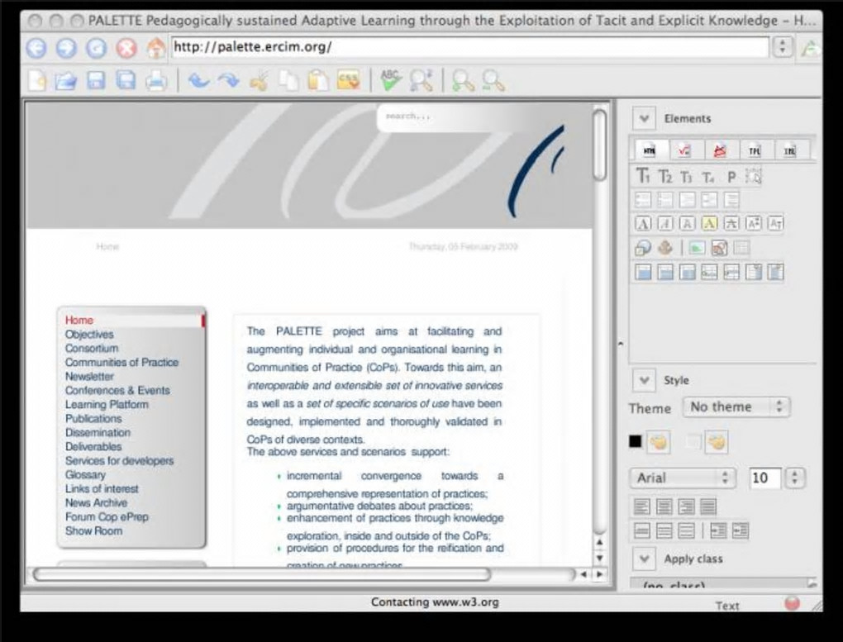Go back with the blue Back arrow

[x=36, y=49]
